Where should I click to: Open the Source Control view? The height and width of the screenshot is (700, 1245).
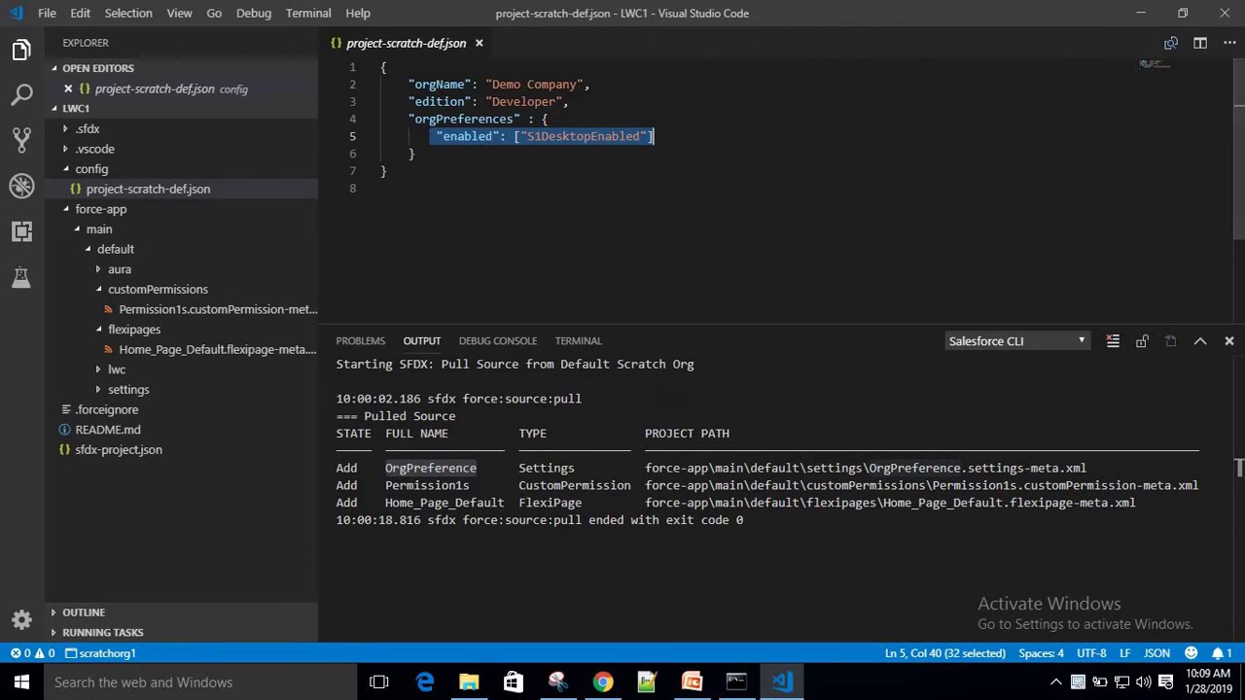(x=21, y=140)
